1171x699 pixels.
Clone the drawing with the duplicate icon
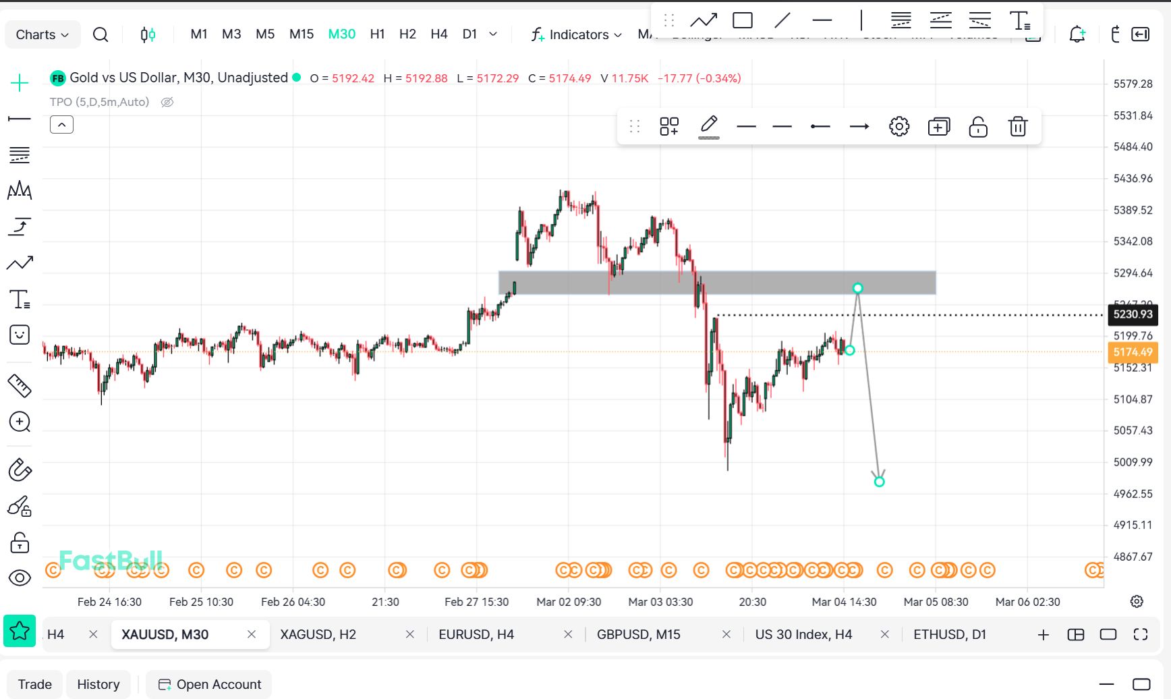[938, 127]
